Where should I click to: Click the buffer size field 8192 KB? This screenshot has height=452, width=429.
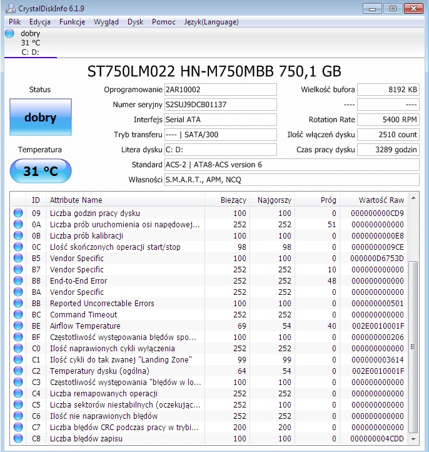click(388, 90)
